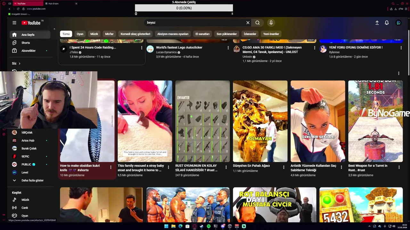Viewport: 410px width, 230px height.
Task: Open the upload/create icon in header
Action: pyautogui.click(x=377, y=23)
